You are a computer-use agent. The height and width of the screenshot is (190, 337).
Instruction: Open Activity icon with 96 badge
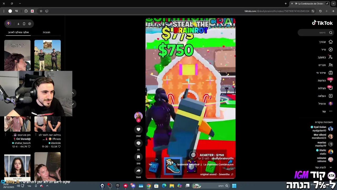[330, 88]
